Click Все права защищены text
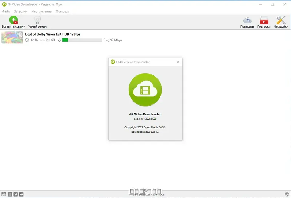This screenshot has width=291, height=198. (145, 132)
